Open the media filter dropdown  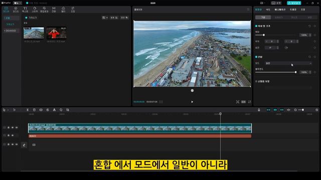point(124,18)
